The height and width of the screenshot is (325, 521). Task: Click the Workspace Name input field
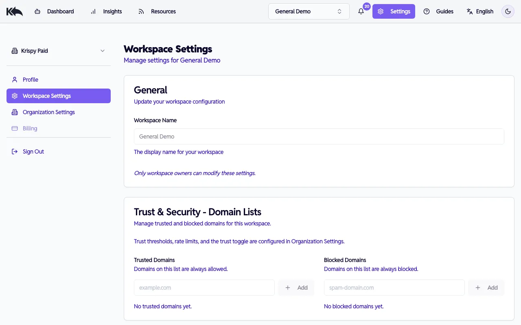coord(319,136)
